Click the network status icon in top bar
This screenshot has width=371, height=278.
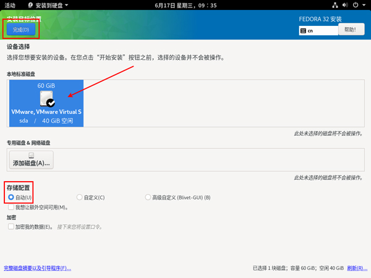tap(335, 5)
